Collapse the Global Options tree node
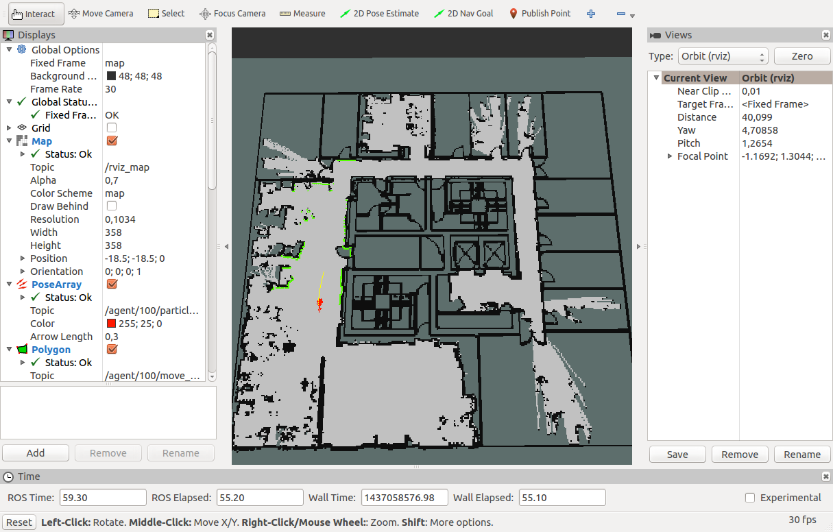 (x=9, y=49)
